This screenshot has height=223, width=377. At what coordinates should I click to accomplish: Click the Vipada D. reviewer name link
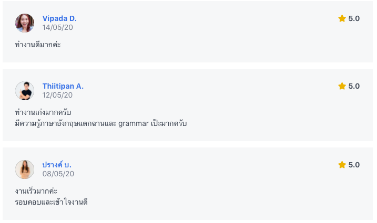pos(59,18)
